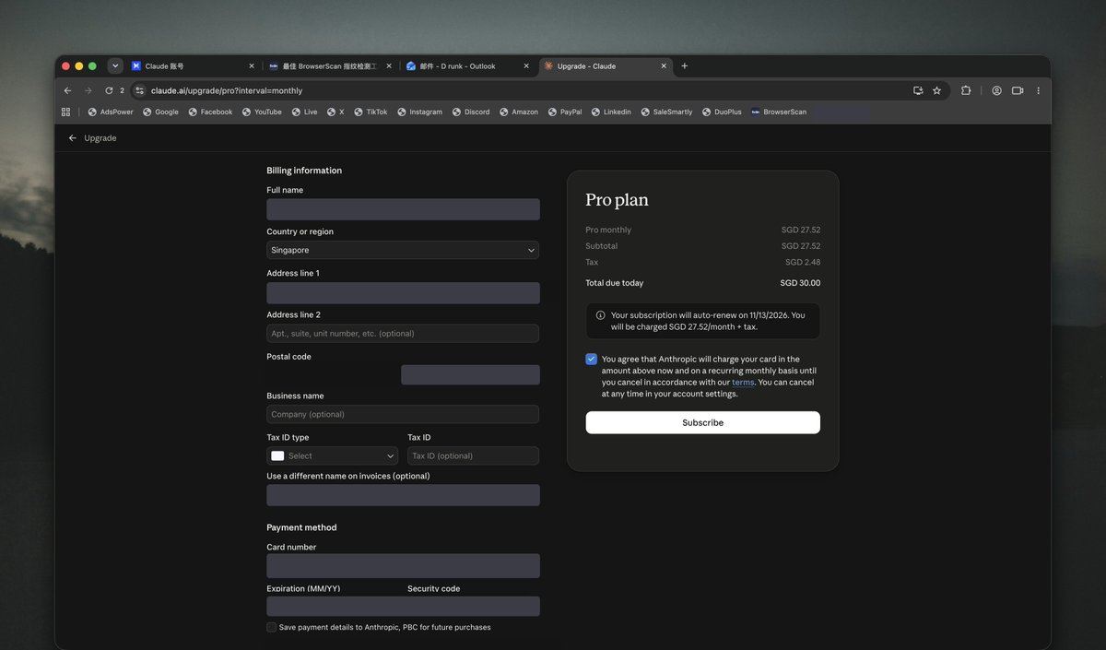Click the Subscribe button
This screenshot has height=650, width=1106.
(x=702, y=422)
